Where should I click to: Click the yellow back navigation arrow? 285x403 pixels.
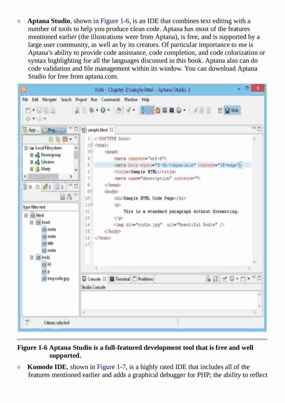[x=28, y=118]
